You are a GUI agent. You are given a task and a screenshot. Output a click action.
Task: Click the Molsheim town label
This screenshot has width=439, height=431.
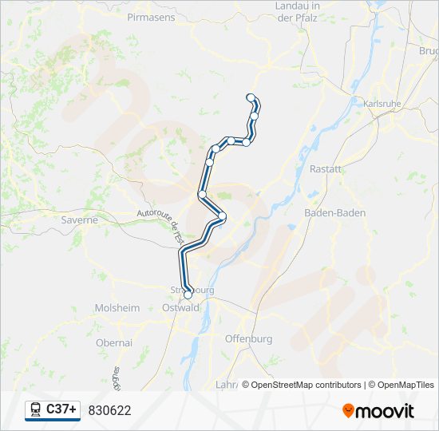pyautogui.click(x=117, y=308)
